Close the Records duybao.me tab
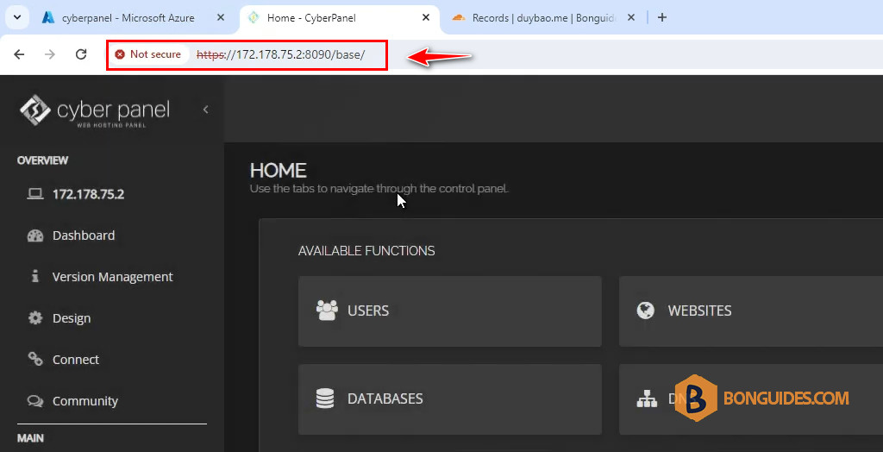The height and width of the screenshot is (452, 883). [631, 18]
